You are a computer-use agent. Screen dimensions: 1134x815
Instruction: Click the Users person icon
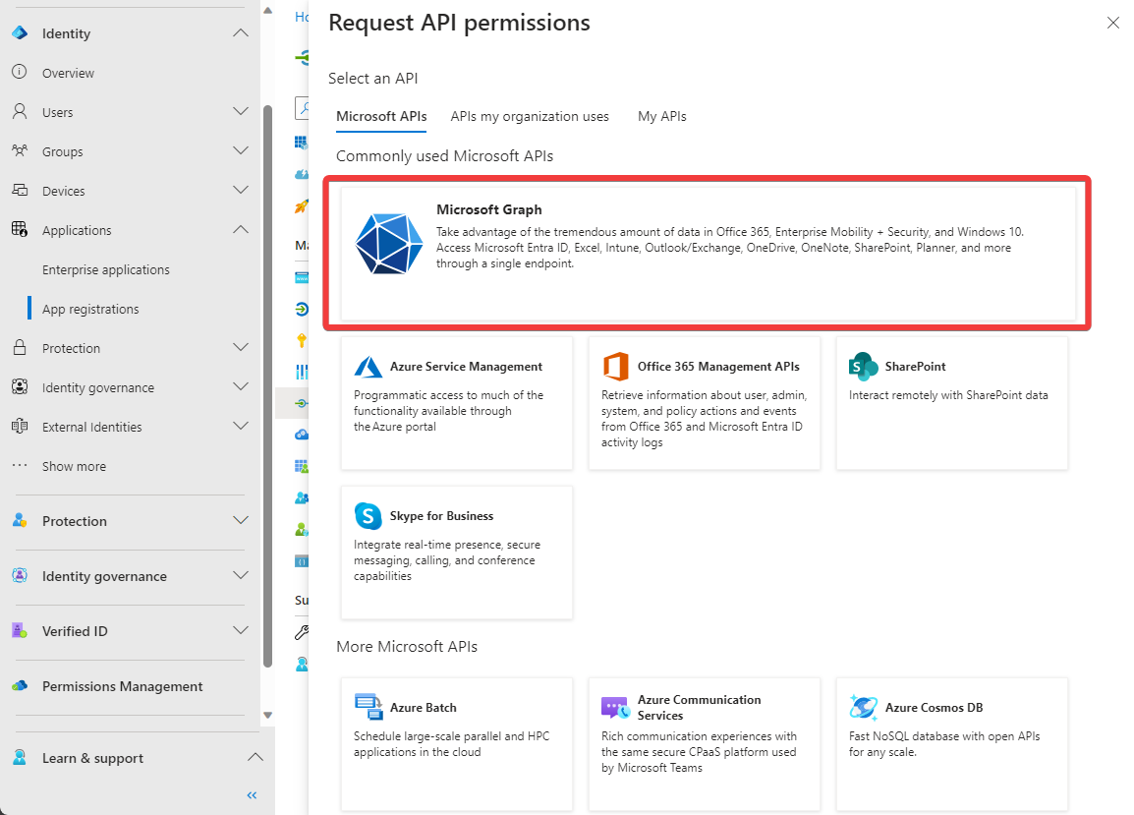[20, 111]
